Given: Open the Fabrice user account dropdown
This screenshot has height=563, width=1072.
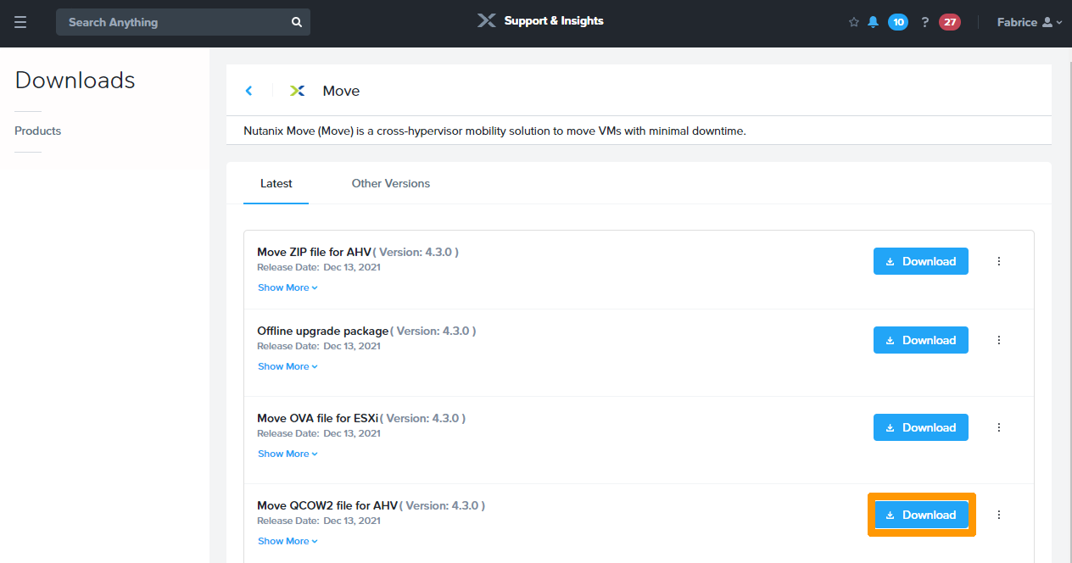Looking at the screenshot, I should [1029, 22].
